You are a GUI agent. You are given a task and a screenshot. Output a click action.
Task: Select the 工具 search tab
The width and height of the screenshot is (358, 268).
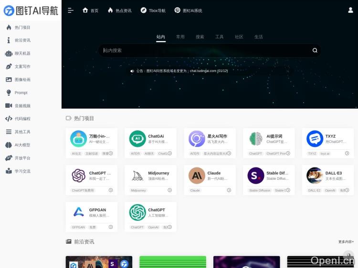pyautogui.click(x=220, y=37)
